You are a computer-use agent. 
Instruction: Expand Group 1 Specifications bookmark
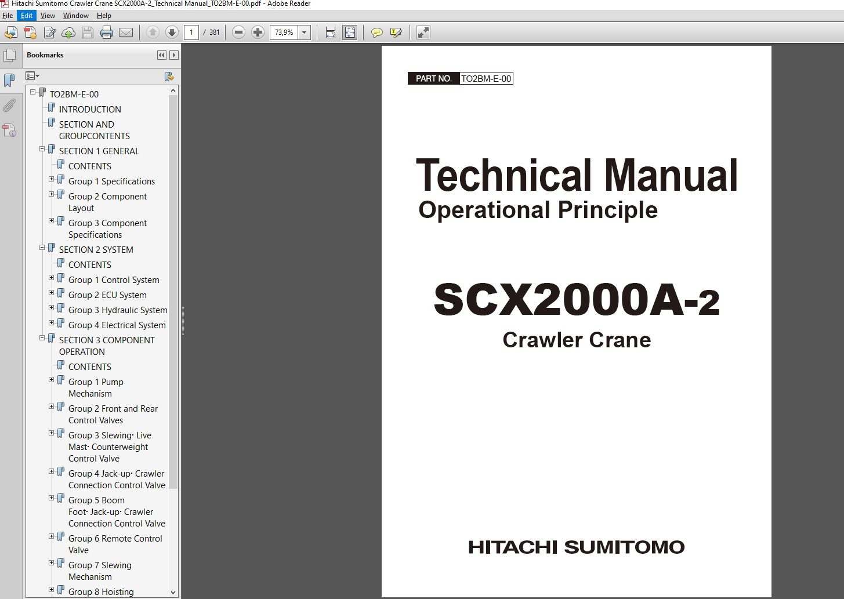[52, 179]
